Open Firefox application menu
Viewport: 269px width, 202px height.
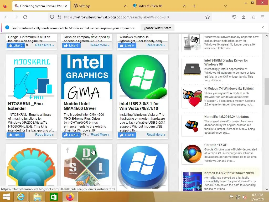(263, 17)
